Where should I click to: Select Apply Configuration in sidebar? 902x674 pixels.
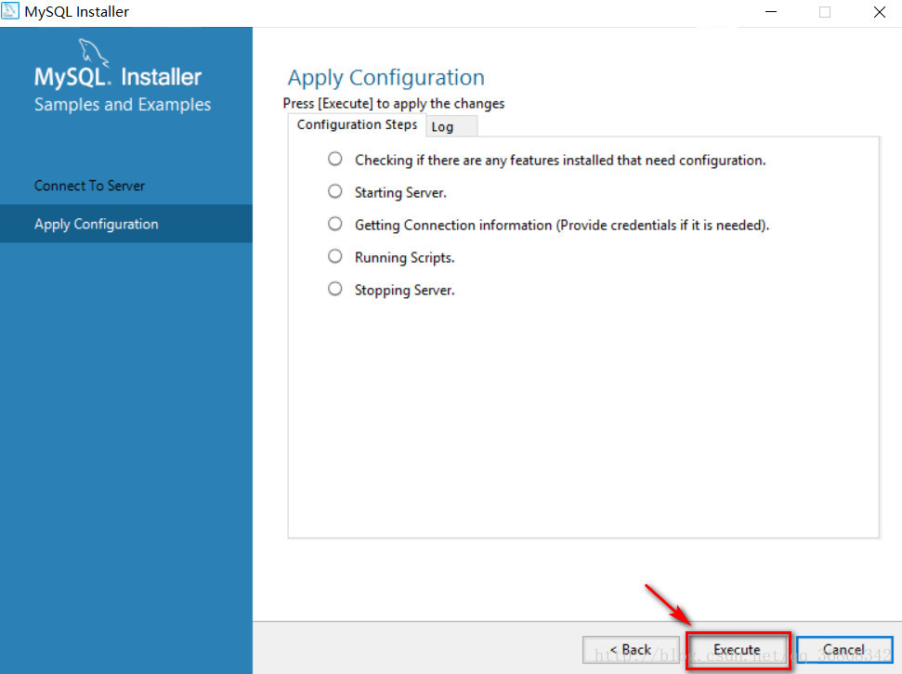pyautogui.click(x=126, y=224)
